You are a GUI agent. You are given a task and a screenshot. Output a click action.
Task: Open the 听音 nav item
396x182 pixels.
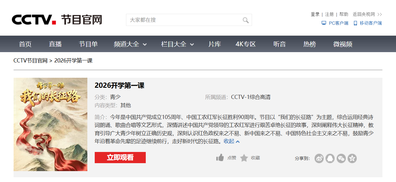tap(279, 44)
